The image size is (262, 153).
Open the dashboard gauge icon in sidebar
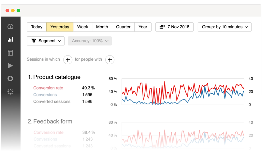(10, 27)
